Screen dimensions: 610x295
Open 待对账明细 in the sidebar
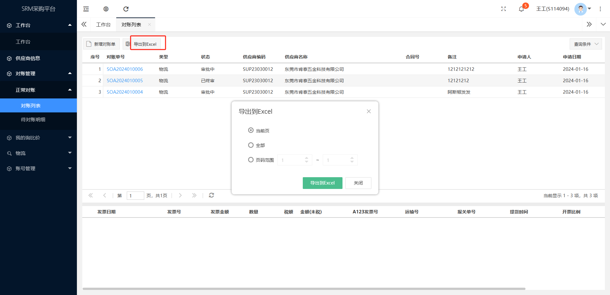(33, 120)
